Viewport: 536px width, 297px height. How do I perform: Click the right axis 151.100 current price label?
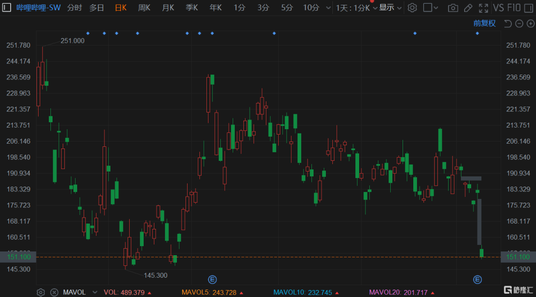[518, 257]
